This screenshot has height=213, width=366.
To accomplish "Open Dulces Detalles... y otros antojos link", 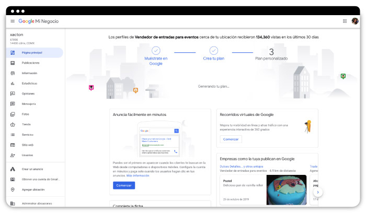I will (242, 167).
